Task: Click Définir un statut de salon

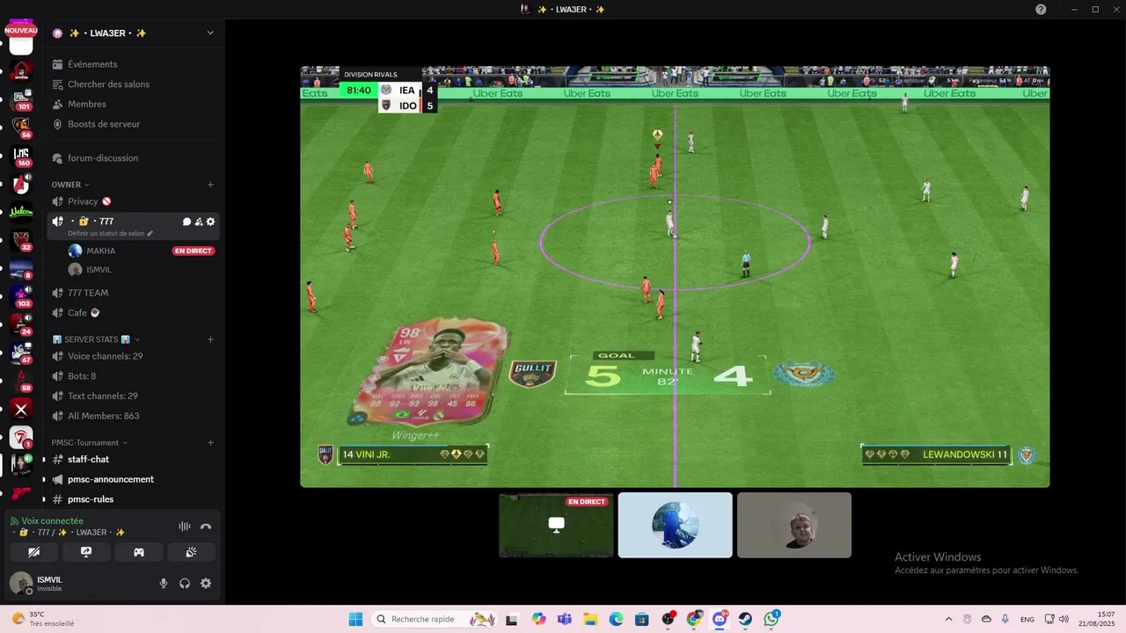Action: 110,234
